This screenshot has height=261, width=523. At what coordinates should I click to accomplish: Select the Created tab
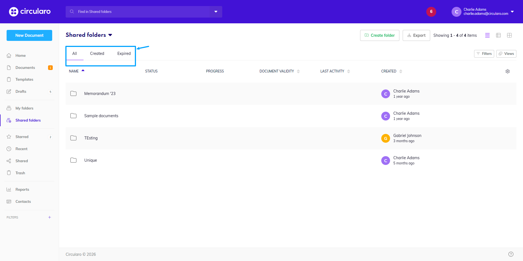97,54
